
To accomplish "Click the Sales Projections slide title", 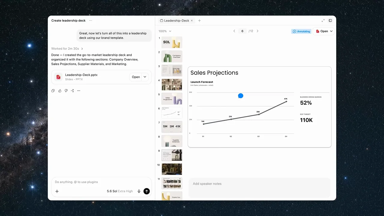I will tap(214, 73).
